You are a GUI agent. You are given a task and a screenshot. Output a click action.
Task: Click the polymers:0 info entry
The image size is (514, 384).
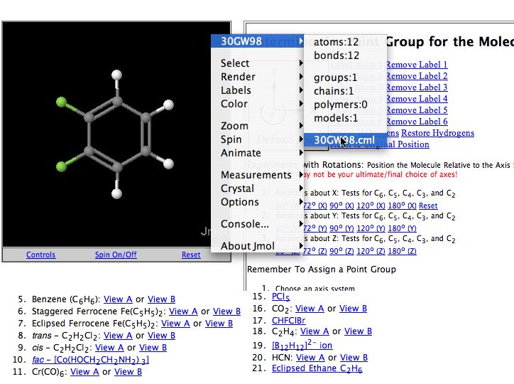(x=346, y=105)
